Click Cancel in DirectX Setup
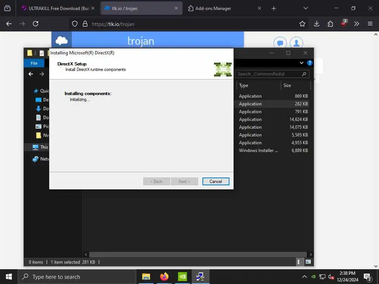379x284 pixels. pos(216,181)
